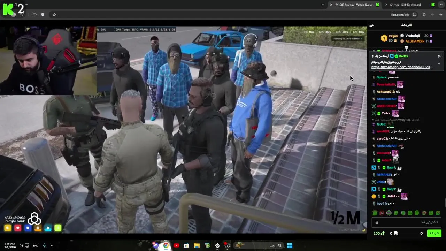Click the green chat send button
Screen dimensions: 446x251
click(x=434, y=233)
